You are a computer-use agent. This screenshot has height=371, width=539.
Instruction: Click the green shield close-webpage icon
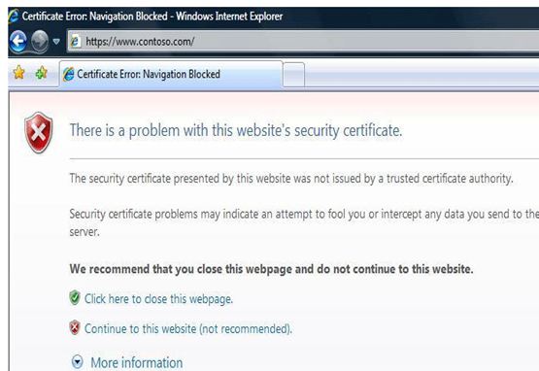75,298
